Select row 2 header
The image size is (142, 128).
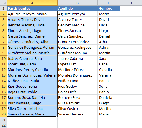tap(4, 14)
